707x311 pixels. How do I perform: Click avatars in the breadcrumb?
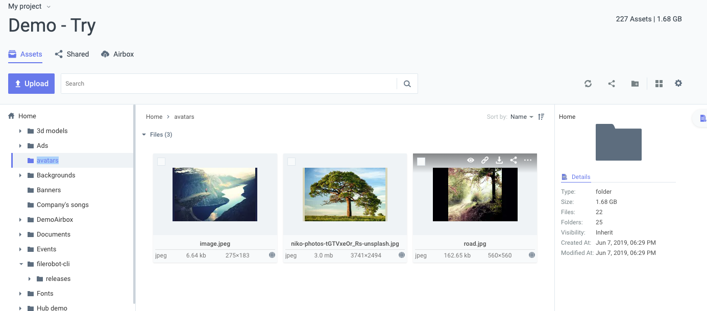coord(184,117)
